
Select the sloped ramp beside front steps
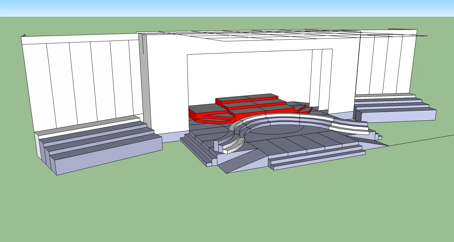tap(243, 160)
